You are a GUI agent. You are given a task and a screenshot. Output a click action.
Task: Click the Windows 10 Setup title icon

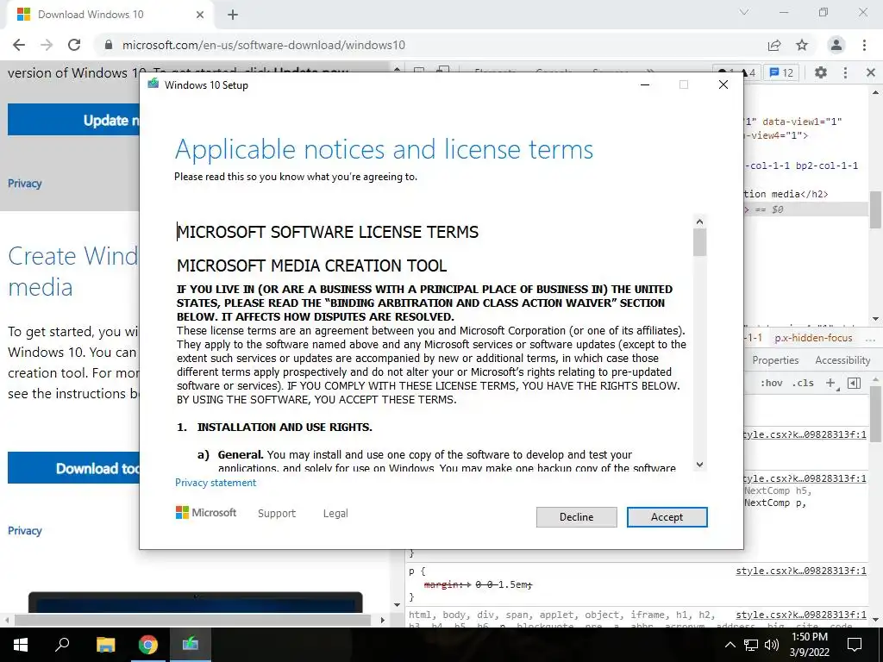tap(153, 84)
